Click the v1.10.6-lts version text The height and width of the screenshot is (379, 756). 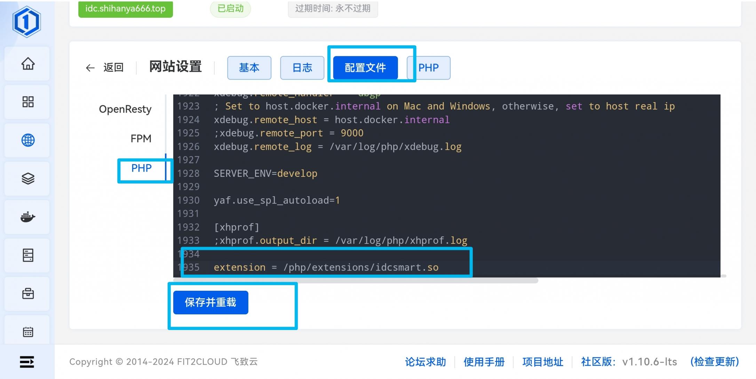(x=650, y=362)
